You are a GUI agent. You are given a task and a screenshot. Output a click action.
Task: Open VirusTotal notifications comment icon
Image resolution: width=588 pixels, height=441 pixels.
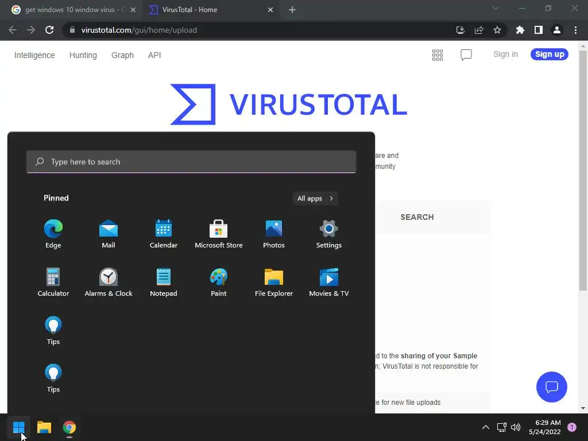[466, 55]
